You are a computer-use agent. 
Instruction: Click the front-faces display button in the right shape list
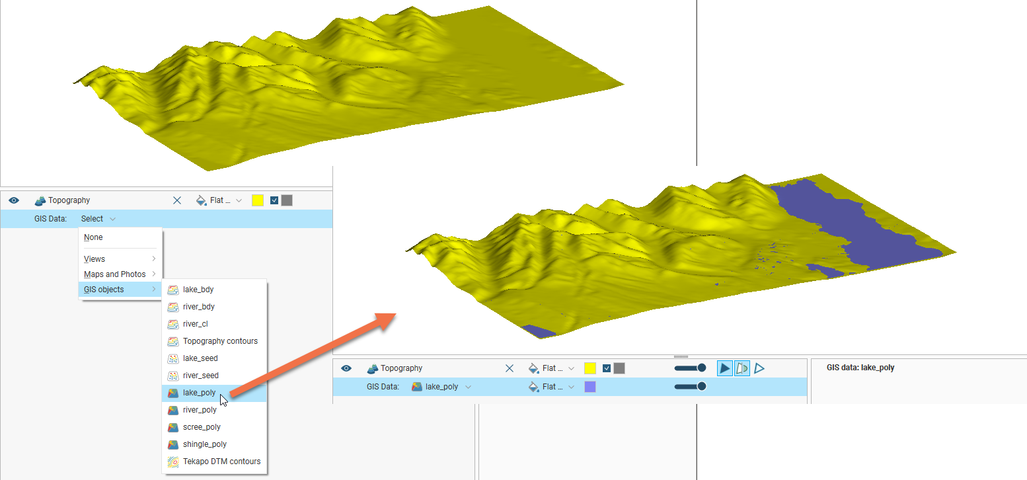point(725,368)
